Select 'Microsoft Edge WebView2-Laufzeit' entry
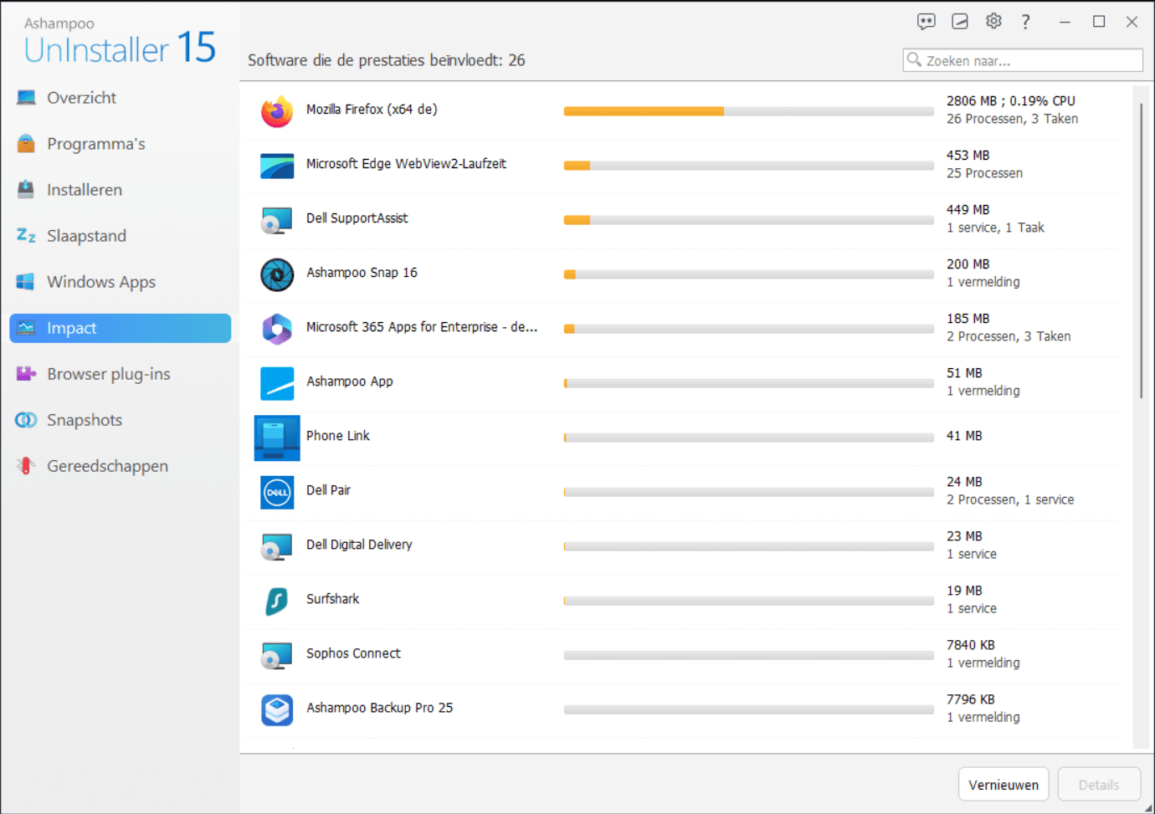1155x814 pixels. pos(406,164)
